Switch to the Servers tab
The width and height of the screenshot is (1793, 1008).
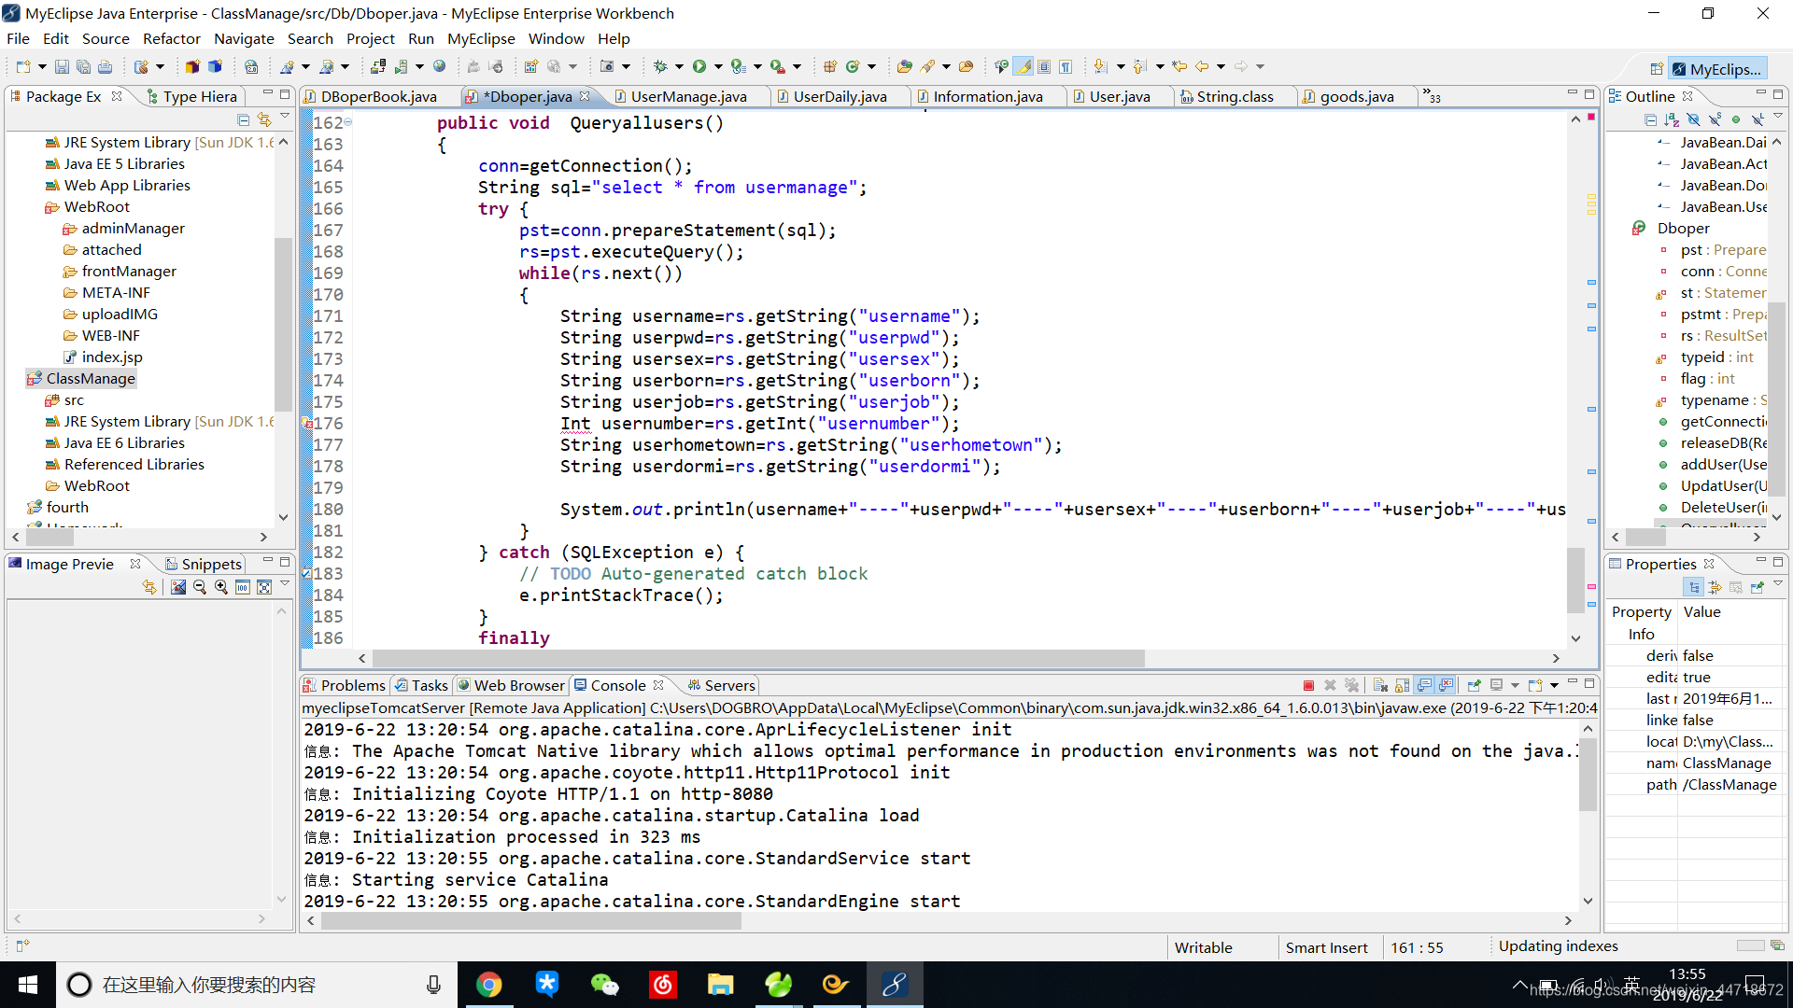pos(721,685)
